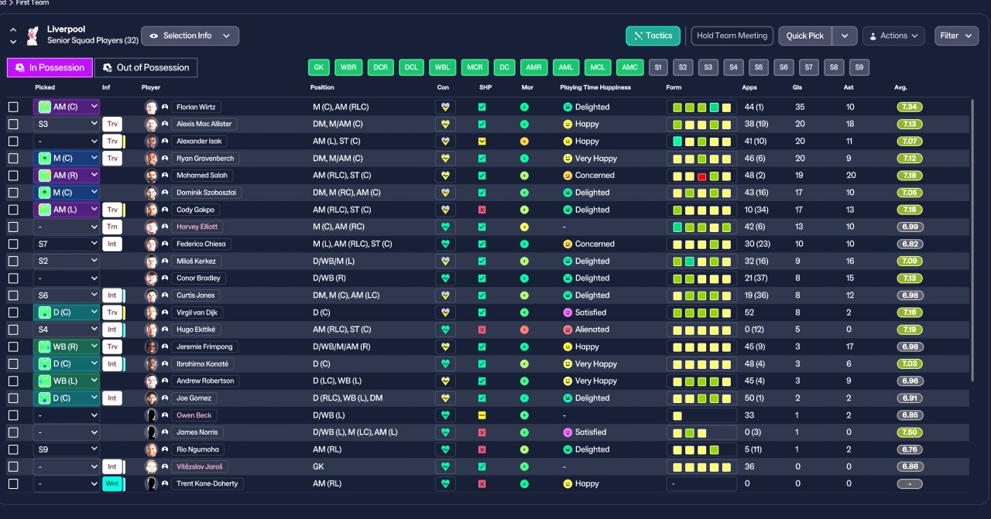Click the Concerned face icon for Mohamed Salah
This screenshot has width=991, height=519.
pyautogui.click(x=568, y=176)
